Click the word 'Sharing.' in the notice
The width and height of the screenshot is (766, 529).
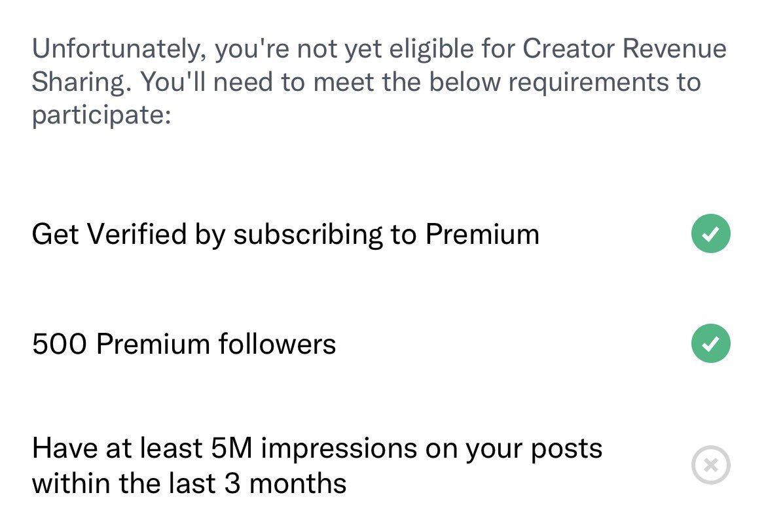[x=82, y=82]
